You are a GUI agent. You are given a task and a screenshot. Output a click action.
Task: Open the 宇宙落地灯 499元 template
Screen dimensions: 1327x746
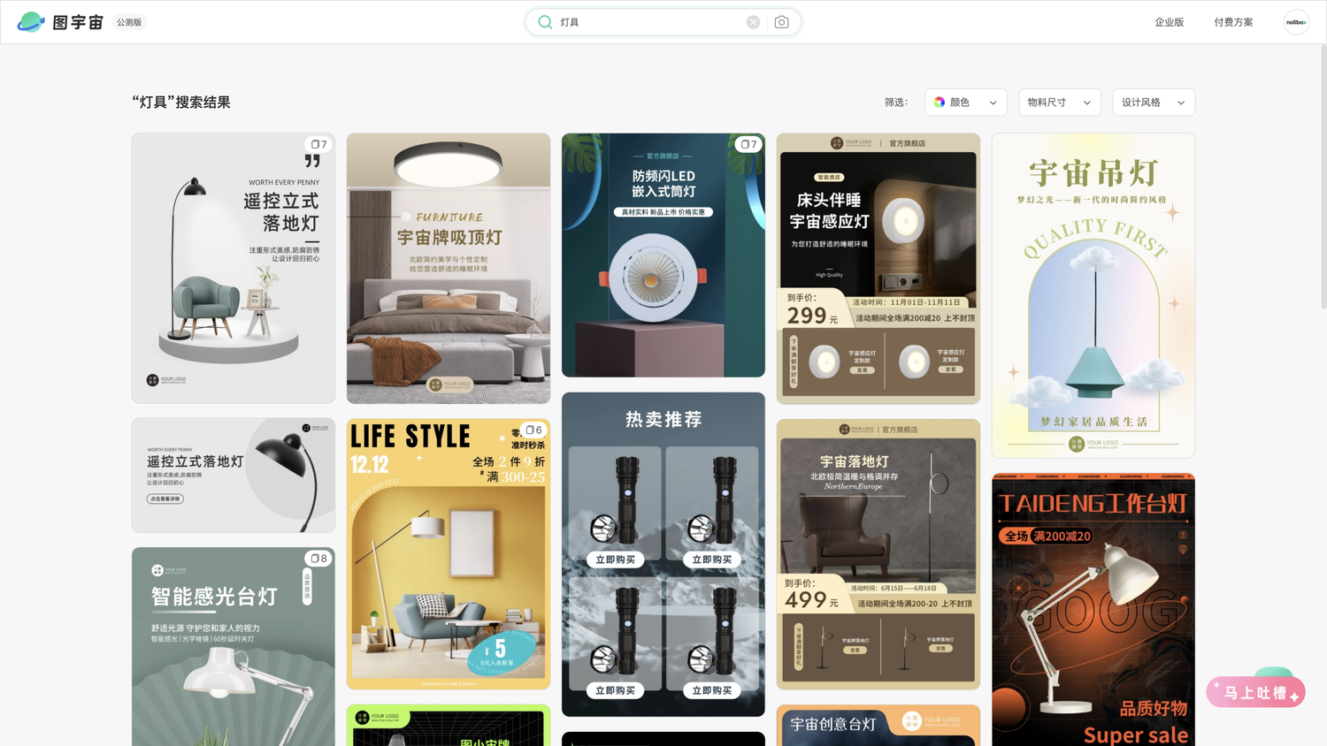pyautogui.click(x=878, y=554)
